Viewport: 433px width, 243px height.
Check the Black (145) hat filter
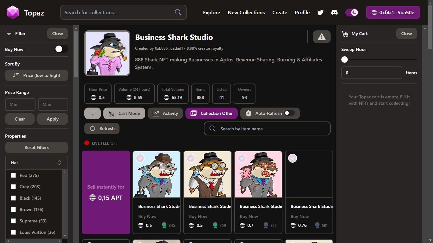click(13, 198)
